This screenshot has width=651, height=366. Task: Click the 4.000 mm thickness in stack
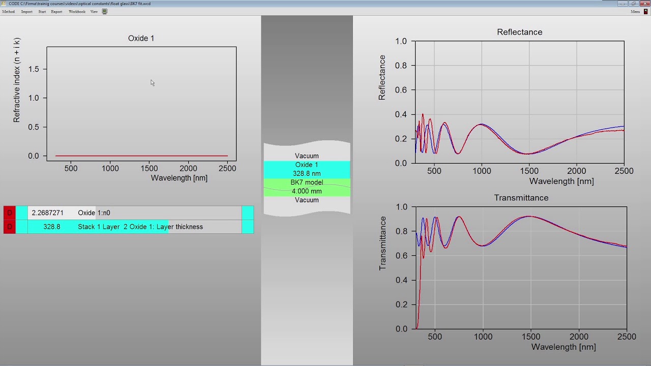pos(307,191)
